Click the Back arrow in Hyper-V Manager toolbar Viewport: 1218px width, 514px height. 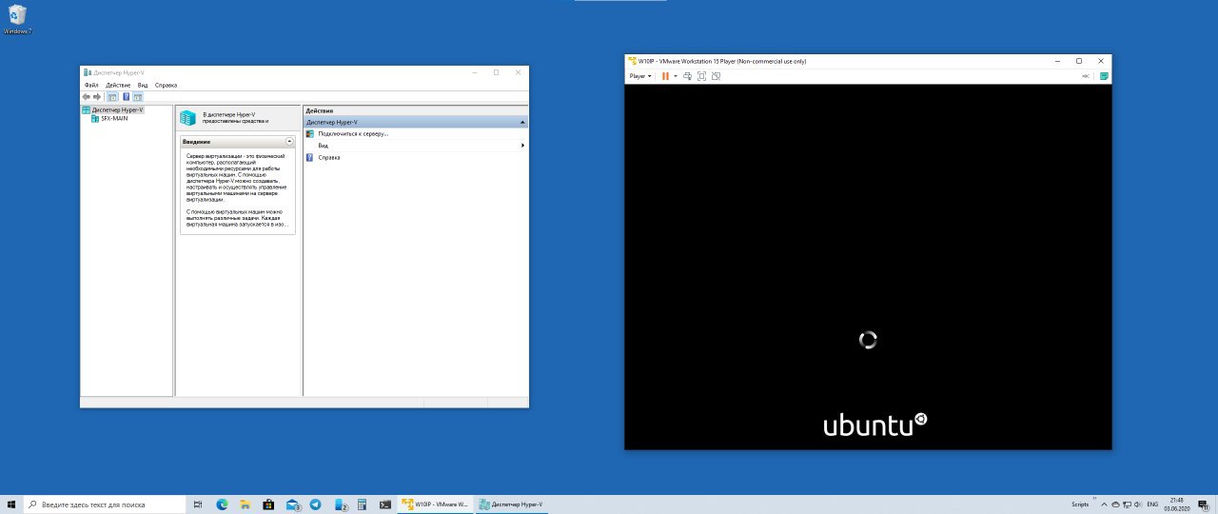click(87, 96)
